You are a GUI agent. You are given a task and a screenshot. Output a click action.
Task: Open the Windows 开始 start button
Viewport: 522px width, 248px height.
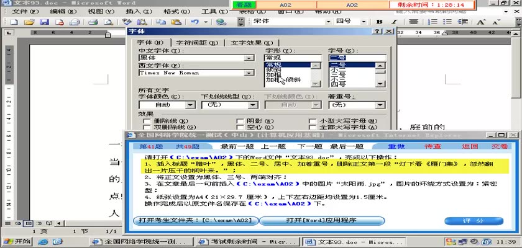click(16, 241)
